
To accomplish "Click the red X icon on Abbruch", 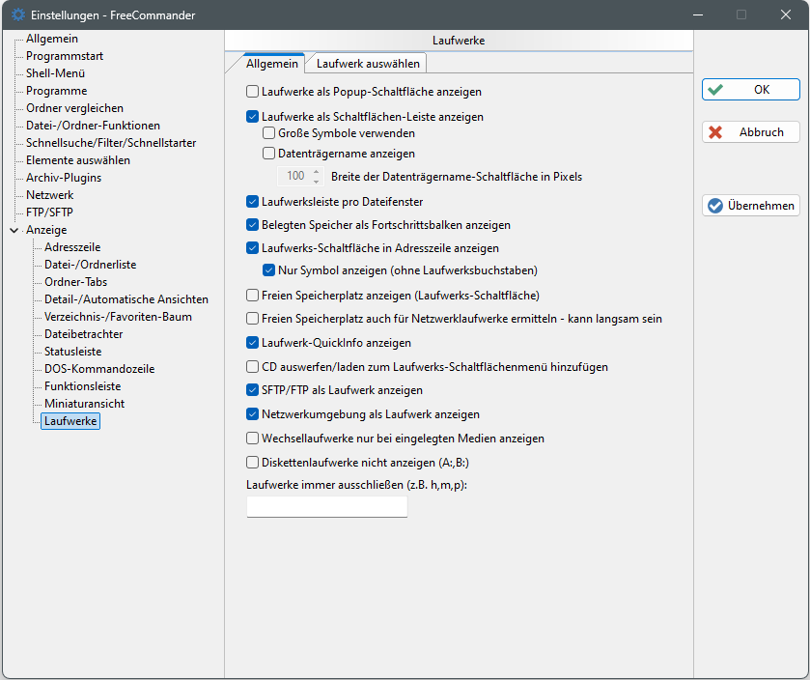I will click(x=715, y=132).
